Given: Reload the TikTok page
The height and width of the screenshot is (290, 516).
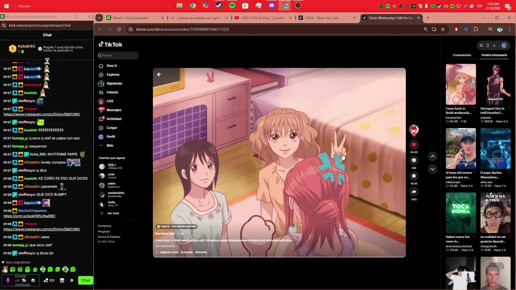Looking at the screenshot, I should pyautogui.click(x=119, y=29).
